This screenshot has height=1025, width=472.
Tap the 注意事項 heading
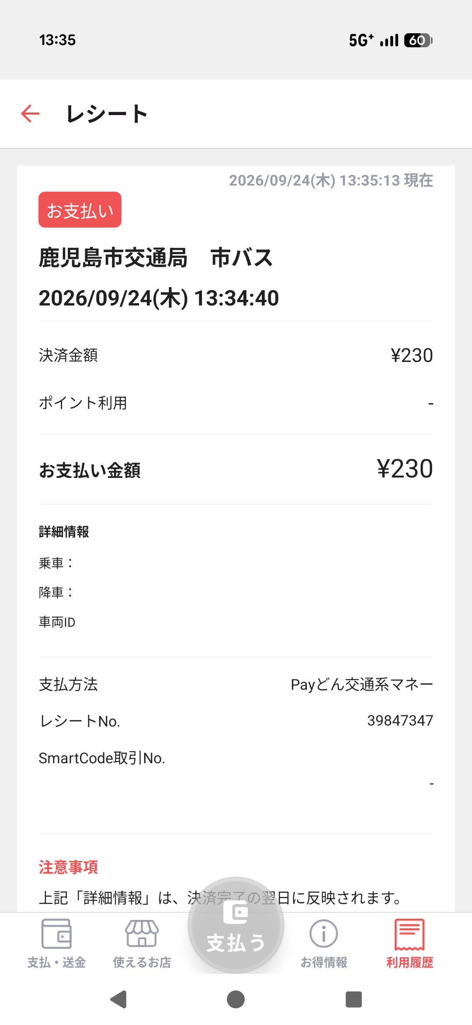coord(68,867)
